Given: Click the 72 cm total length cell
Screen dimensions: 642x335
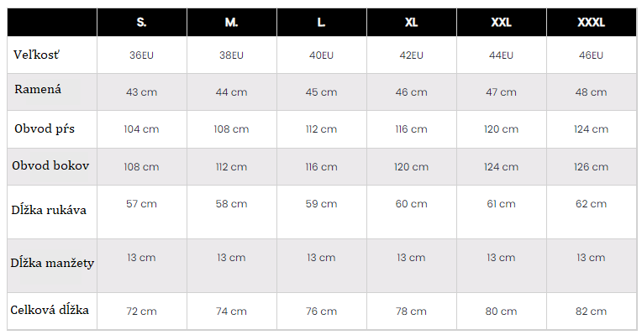Looking at the screenshot, I should point(142,311).
